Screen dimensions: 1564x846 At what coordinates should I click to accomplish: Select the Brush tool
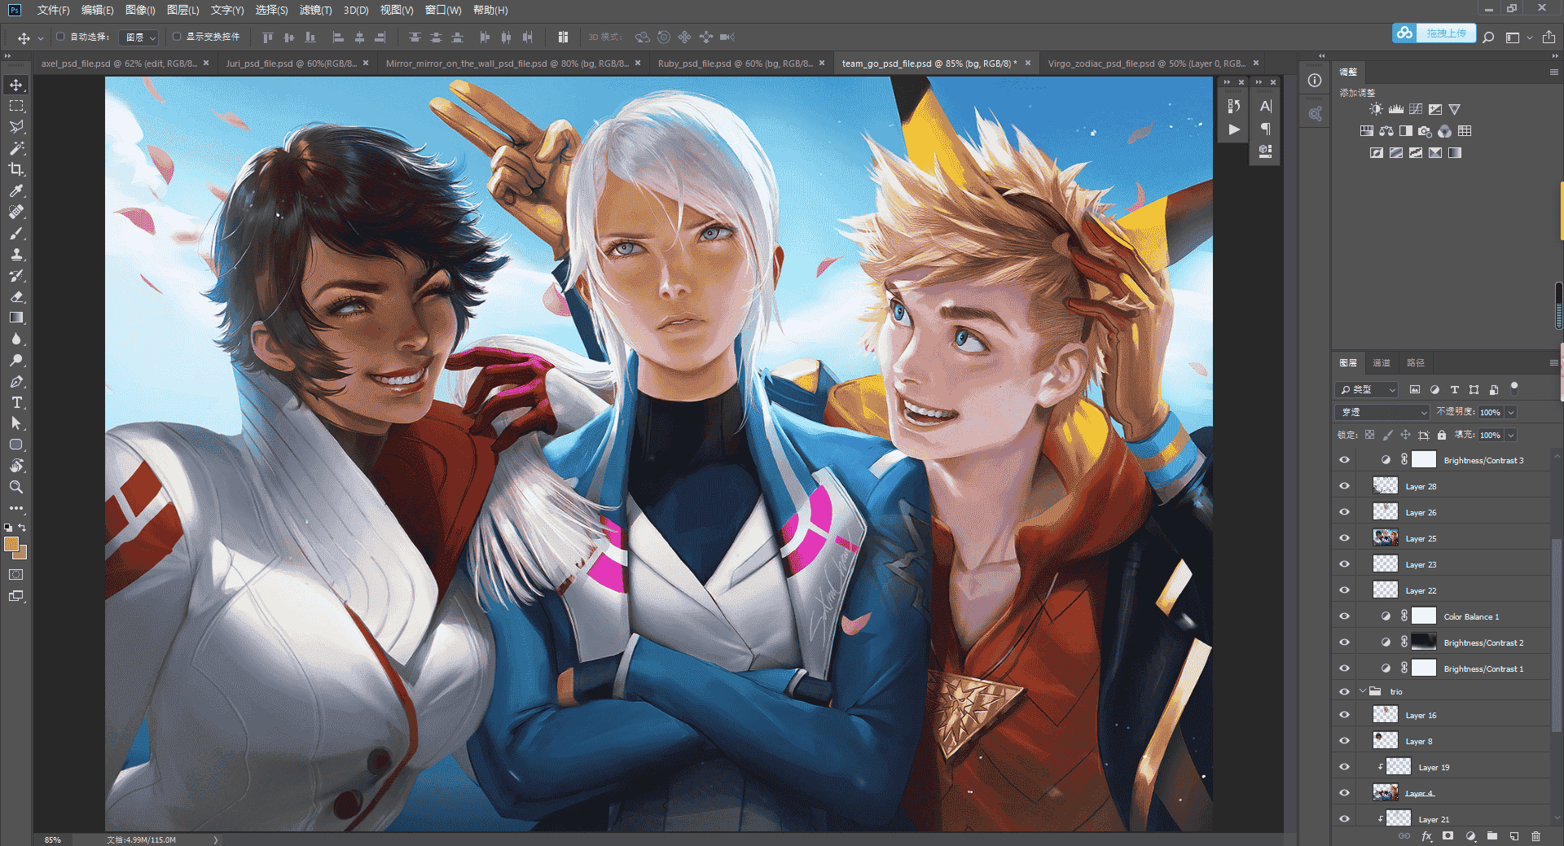[x=16, y=233]
